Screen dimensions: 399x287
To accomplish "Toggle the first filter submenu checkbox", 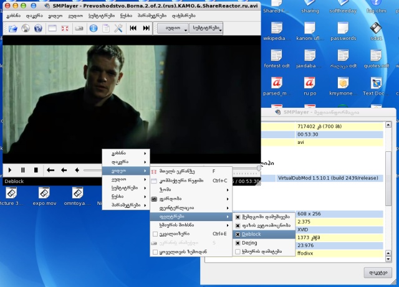I will [x=238, y=217].
